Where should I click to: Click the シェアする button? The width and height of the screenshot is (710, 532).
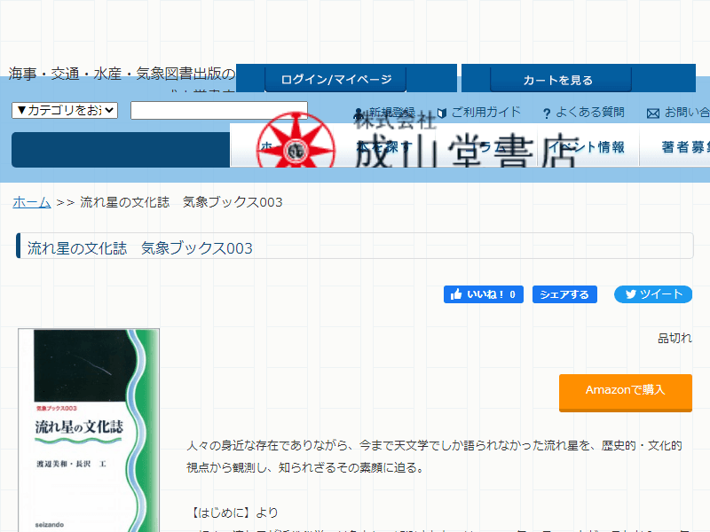(x=564, y=294)
